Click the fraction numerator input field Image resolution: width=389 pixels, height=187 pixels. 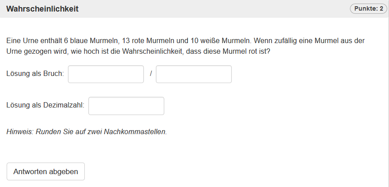tap(106, 74)
